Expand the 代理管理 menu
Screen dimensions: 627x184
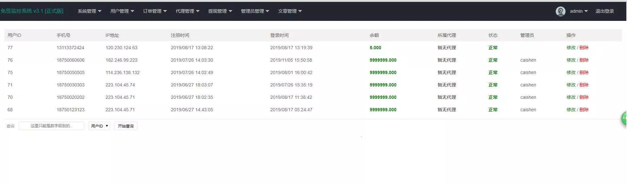[x=188, y=11]
